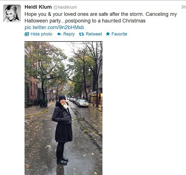
Task: Click the Reply text link
Action: 69,34
